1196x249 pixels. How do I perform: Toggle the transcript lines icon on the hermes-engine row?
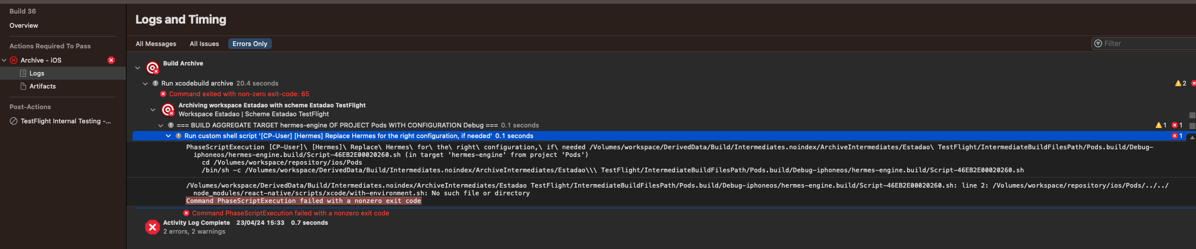click(1192, 126)
